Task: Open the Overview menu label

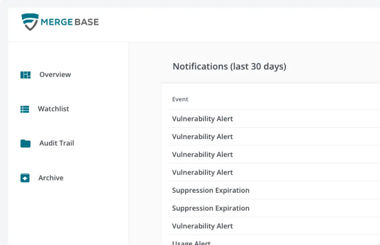Action: [55, 75]
